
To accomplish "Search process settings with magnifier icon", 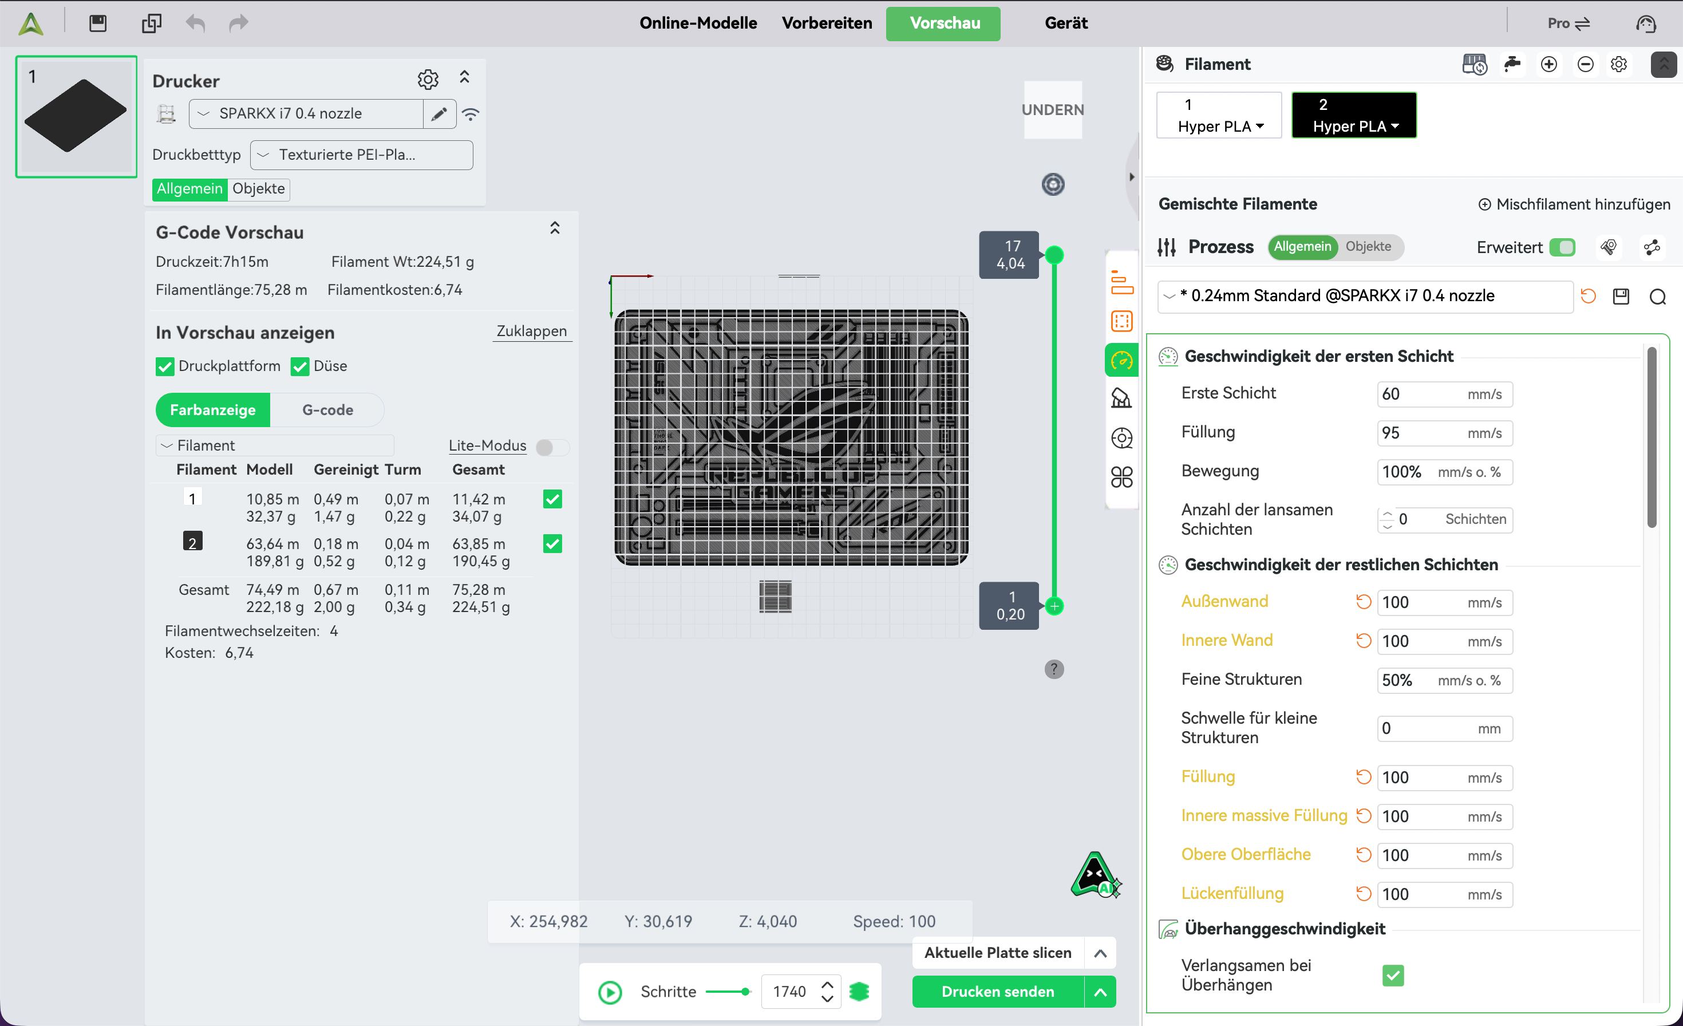I will (x=1658, y=297).
